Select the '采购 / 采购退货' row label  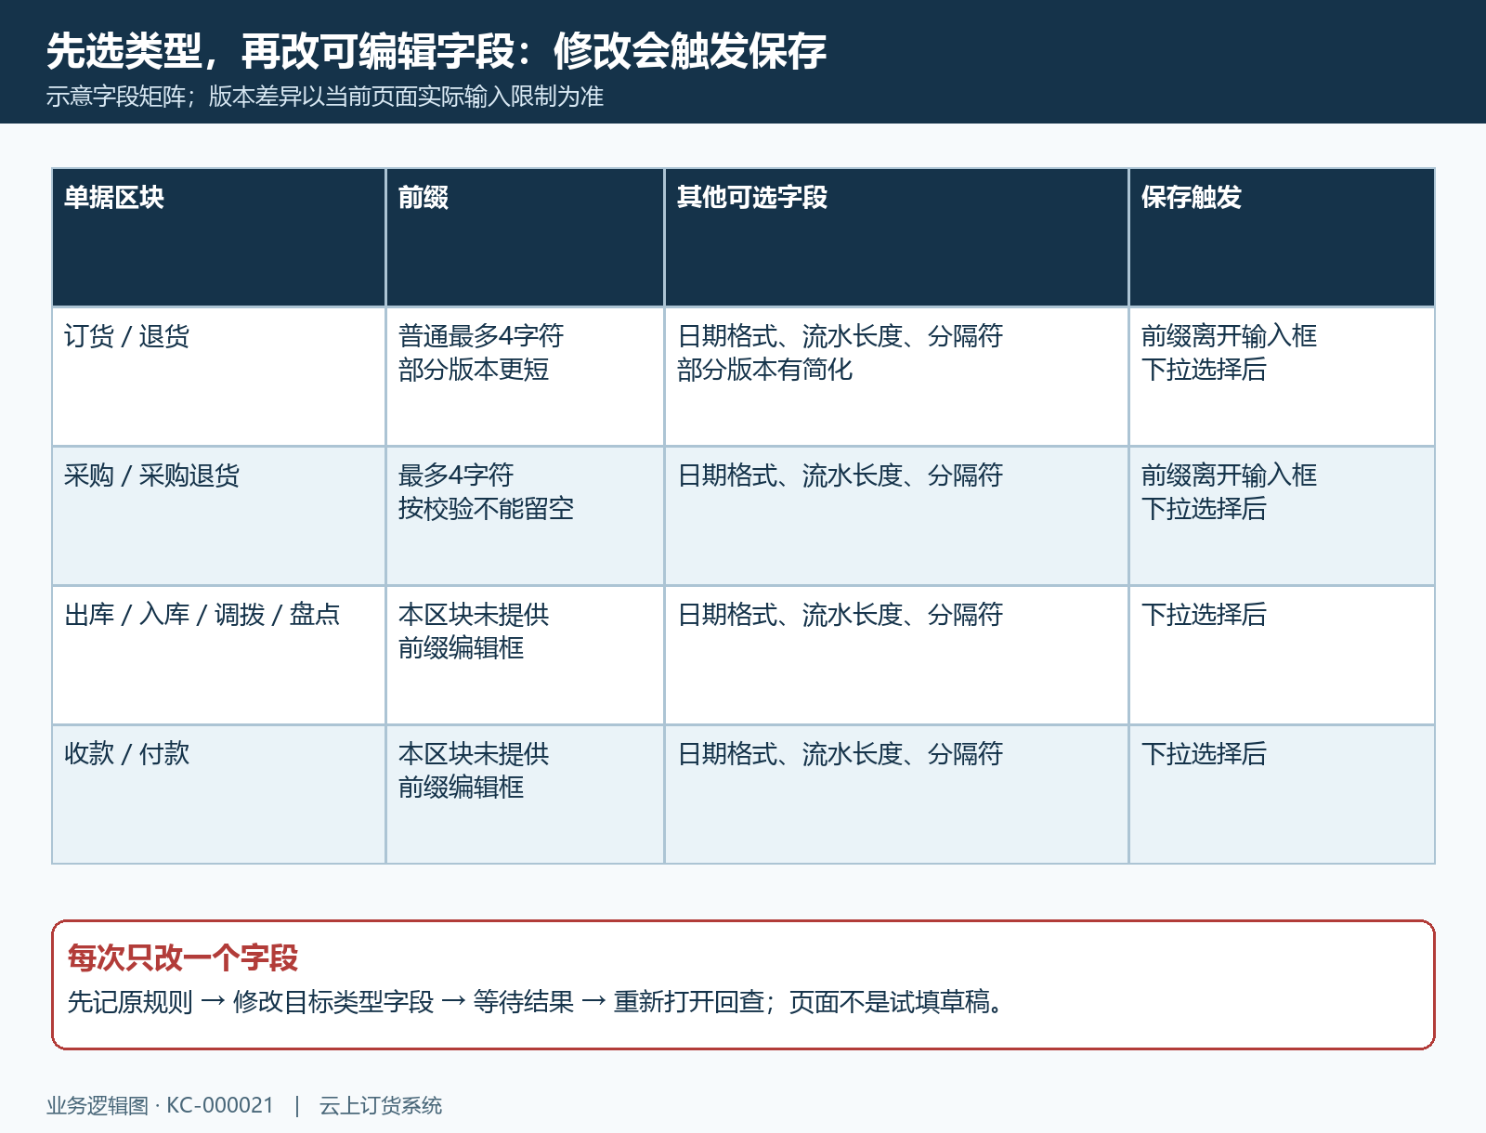[x=151, y=475]
